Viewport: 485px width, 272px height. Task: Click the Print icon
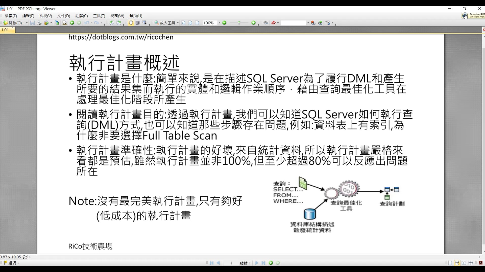click(39, 23)
